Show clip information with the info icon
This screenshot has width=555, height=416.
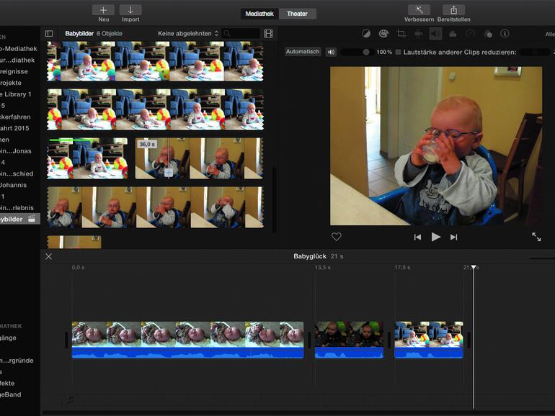(505, 34)
